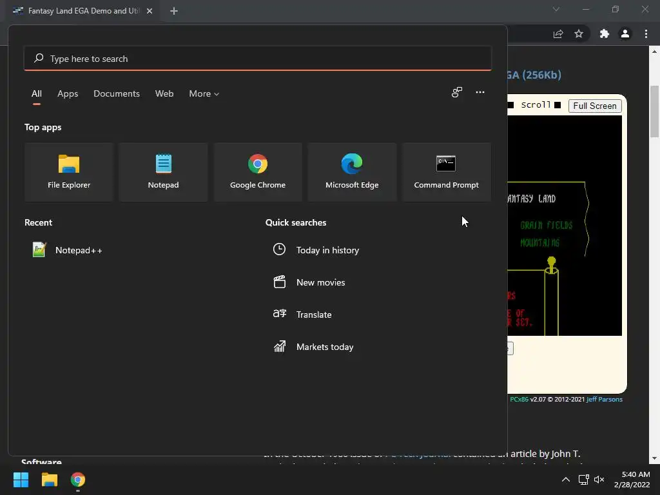
Task: Click the page vertical scrollbar thumb
Action: pyautogui.click(x=654, y=111)
